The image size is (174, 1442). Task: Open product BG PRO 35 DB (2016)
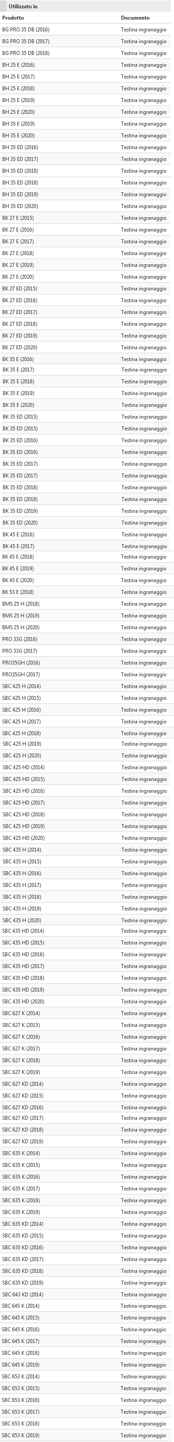[x=26, y=30]
